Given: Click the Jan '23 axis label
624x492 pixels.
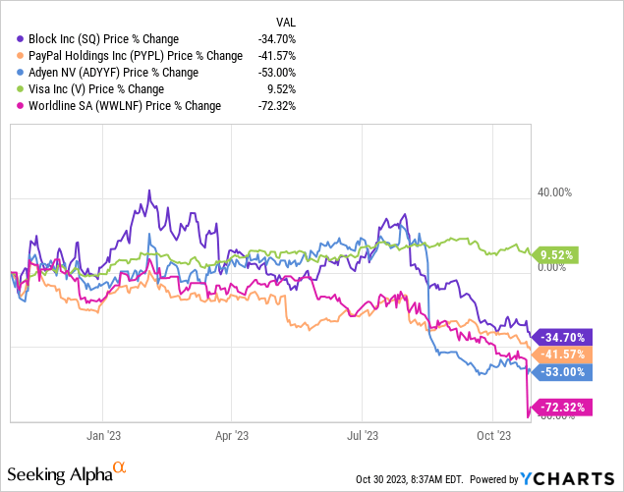Looking at the screenshot, I should pyautogui.click(x=104, y=434).
